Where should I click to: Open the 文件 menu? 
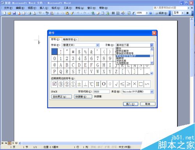[x=8, y=8]
